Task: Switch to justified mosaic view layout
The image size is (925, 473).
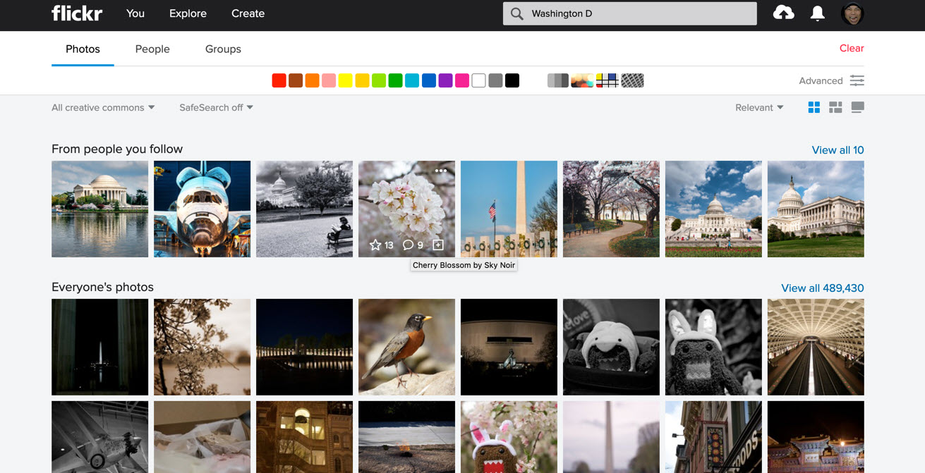Action: coord(835,107)
